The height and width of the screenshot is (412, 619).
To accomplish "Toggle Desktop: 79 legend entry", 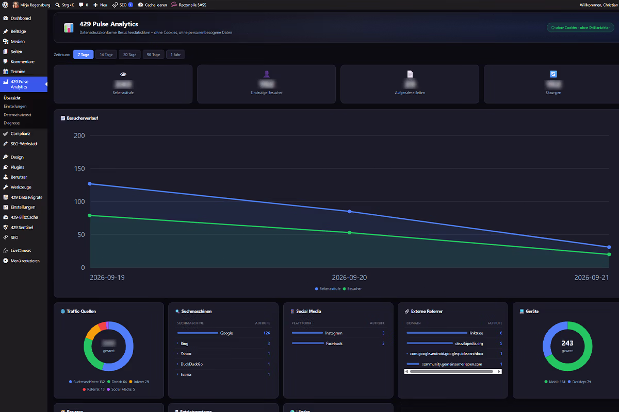I will click(x=579, y=382).
